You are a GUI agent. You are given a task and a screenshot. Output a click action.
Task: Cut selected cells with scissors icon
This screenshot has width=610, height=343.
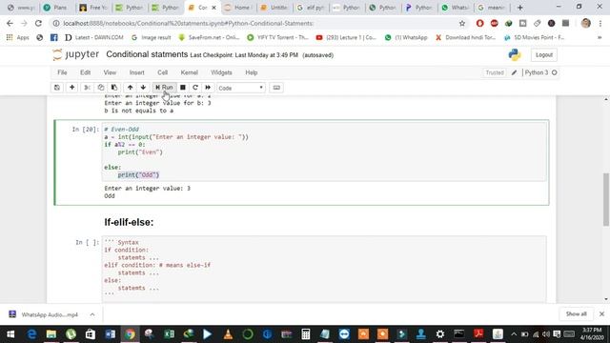point(87,88)
